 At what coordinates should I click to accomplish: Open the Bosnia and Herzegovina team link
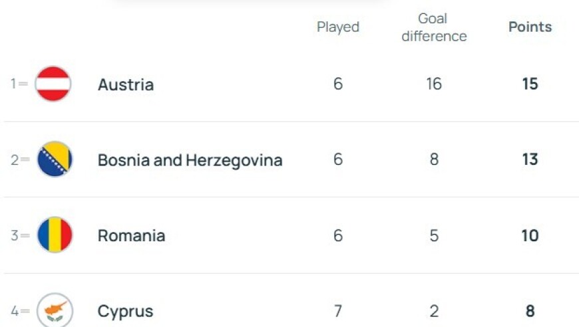(190, 160)
